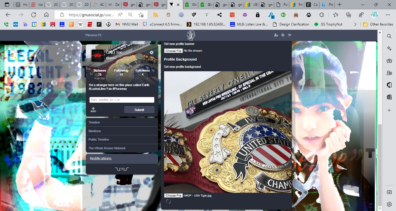This screenshot has width=396, height=211.
Task: Click the GNU Too profile avatar
Action: [98, 55]
